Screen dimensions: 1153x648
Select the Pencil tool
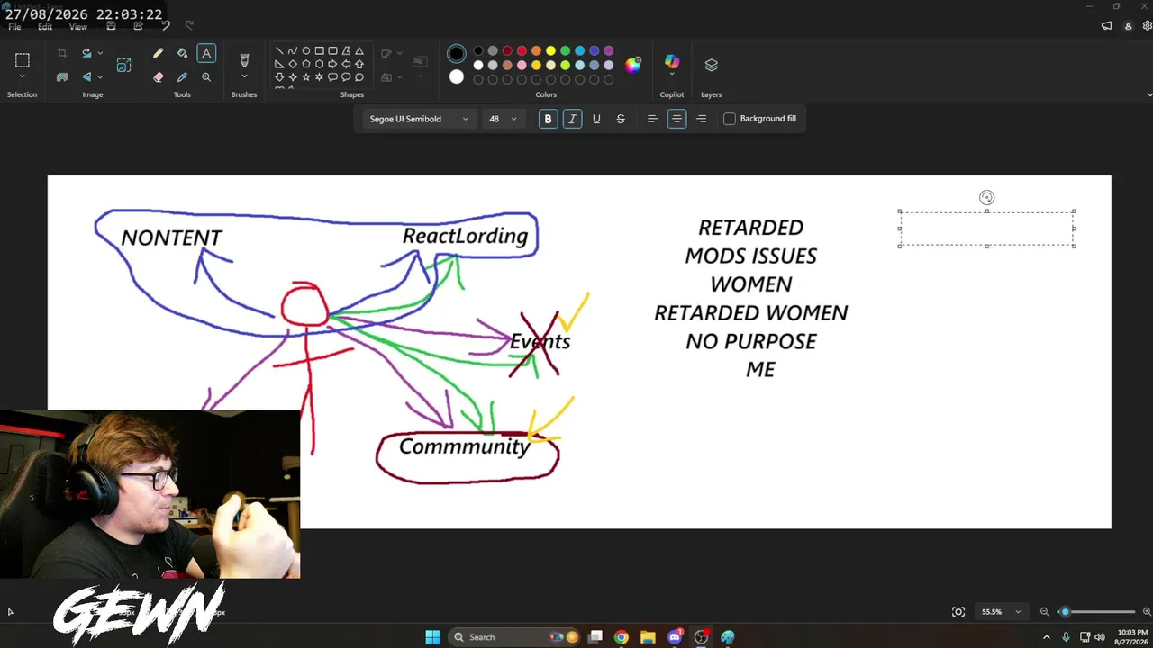point(159,54)
